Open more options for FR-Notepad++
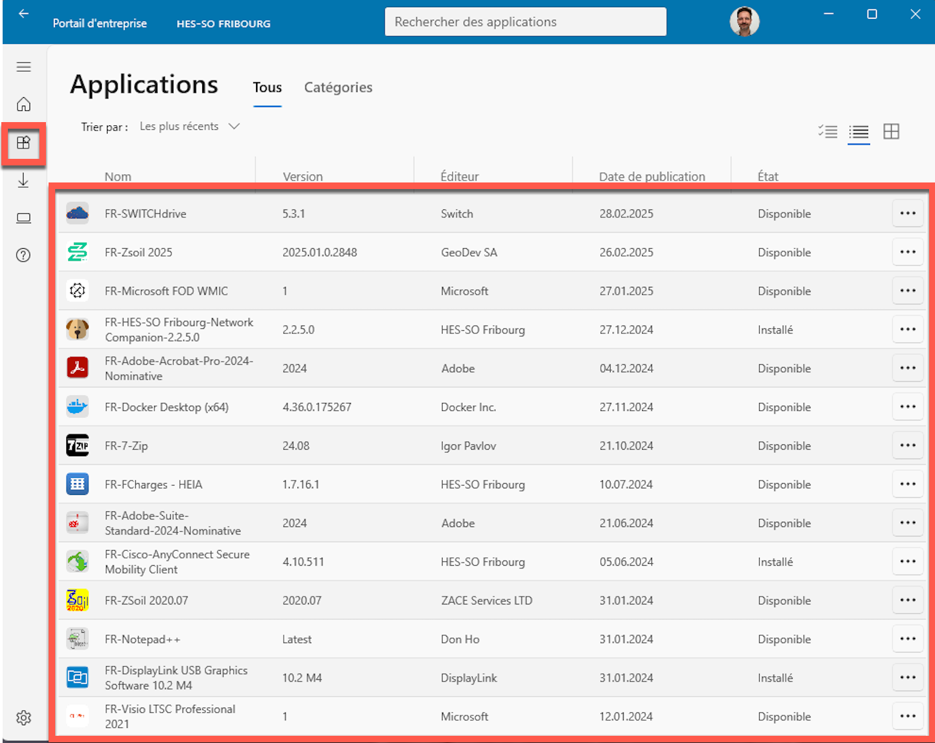The width and height of the screenshot is (935, 743). pos(908,639)
